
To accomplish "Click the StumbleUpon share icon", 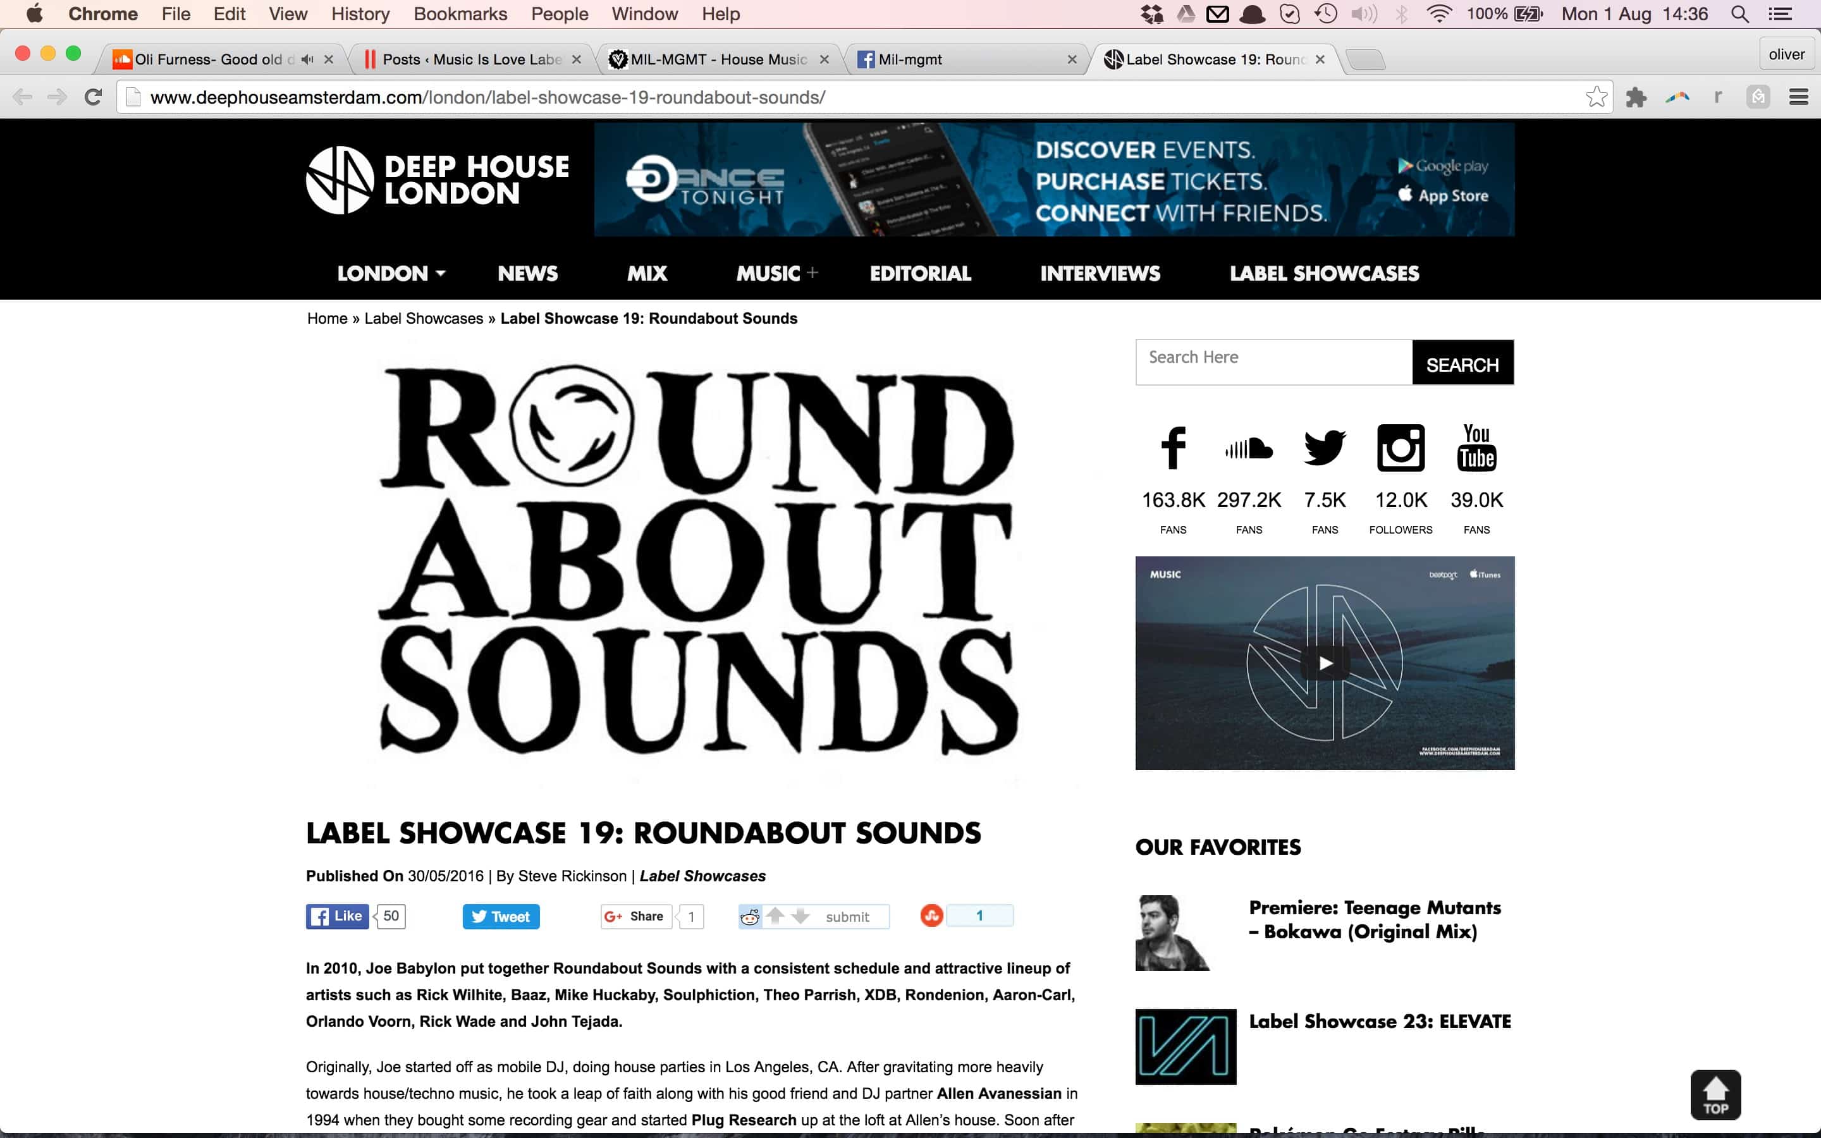I will (x=931, y=916).
